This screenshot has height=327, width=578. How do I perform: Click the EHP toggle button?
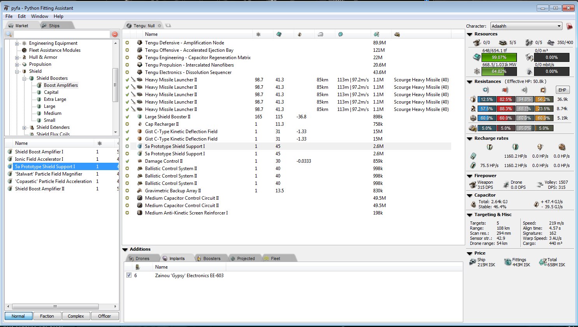(x=562, y=90)
